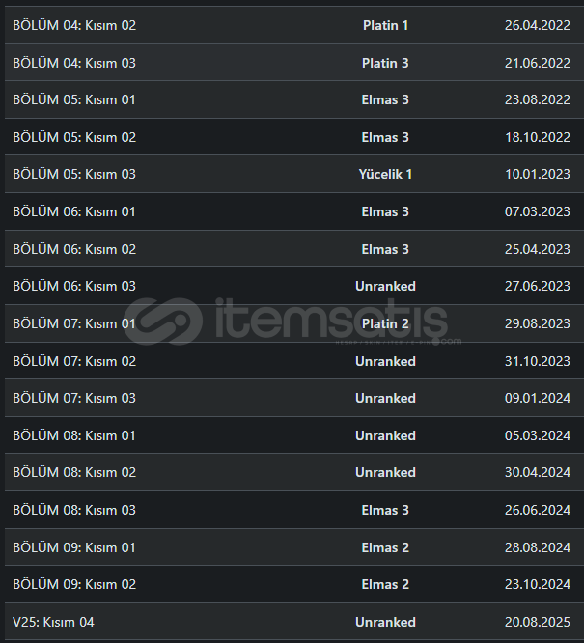Image resolution: width=584 pixels, height=643 pixels.
Task: Click the date 25.04.2023
Action: click(x=537, y=249)
